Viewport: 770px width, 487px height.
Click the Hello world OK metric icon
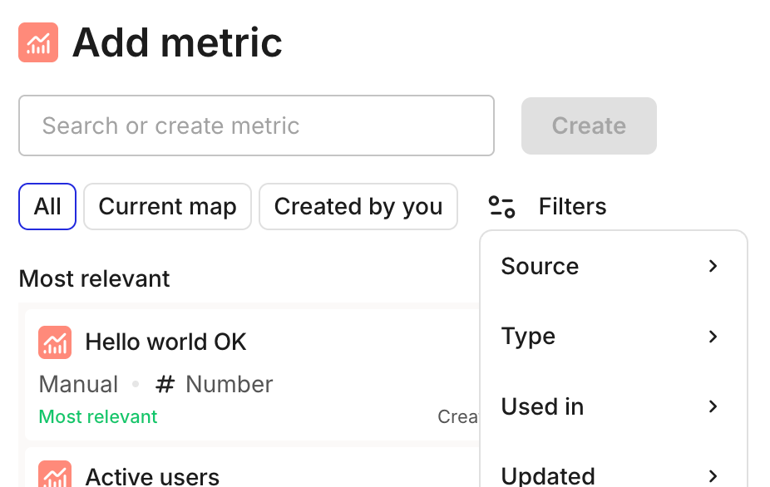click(55, 342)
